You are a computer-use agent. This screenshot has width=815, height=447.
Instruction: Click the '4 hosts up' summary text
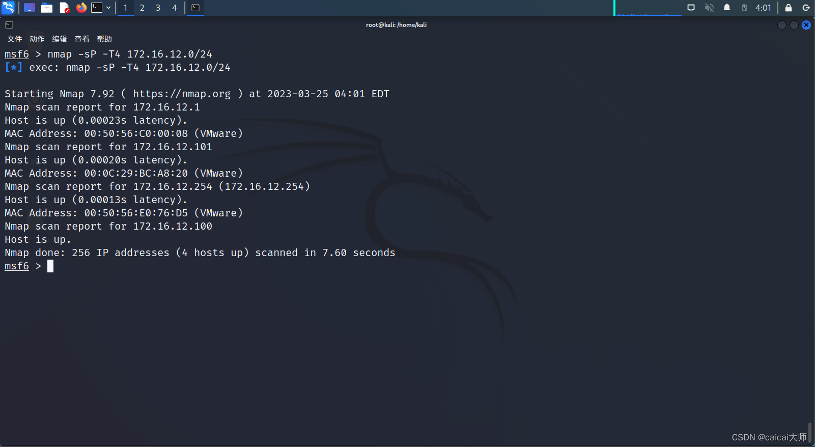click(x=212, y=253)
